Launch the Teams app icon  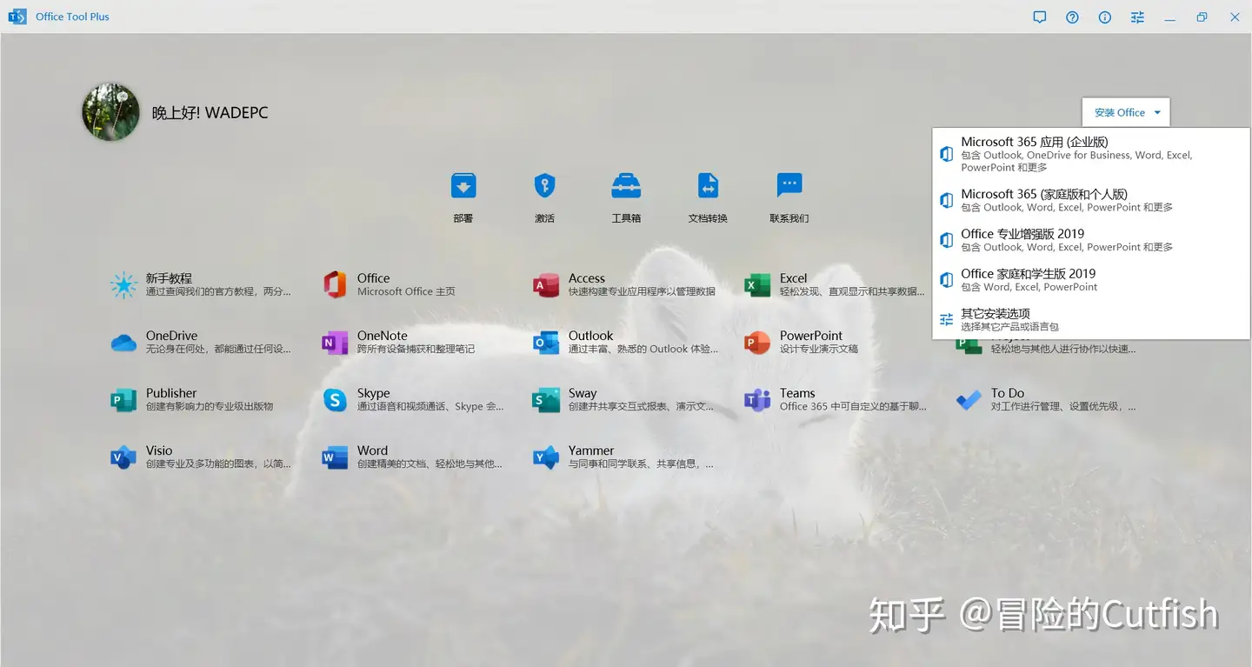[x=757, y=400]
